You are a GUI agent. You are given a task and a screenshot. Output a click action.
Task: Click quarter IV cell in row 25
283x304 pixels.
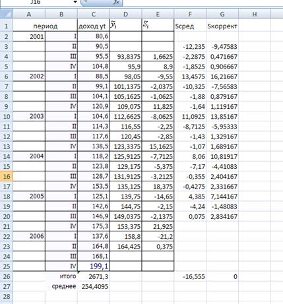(61, 266)
